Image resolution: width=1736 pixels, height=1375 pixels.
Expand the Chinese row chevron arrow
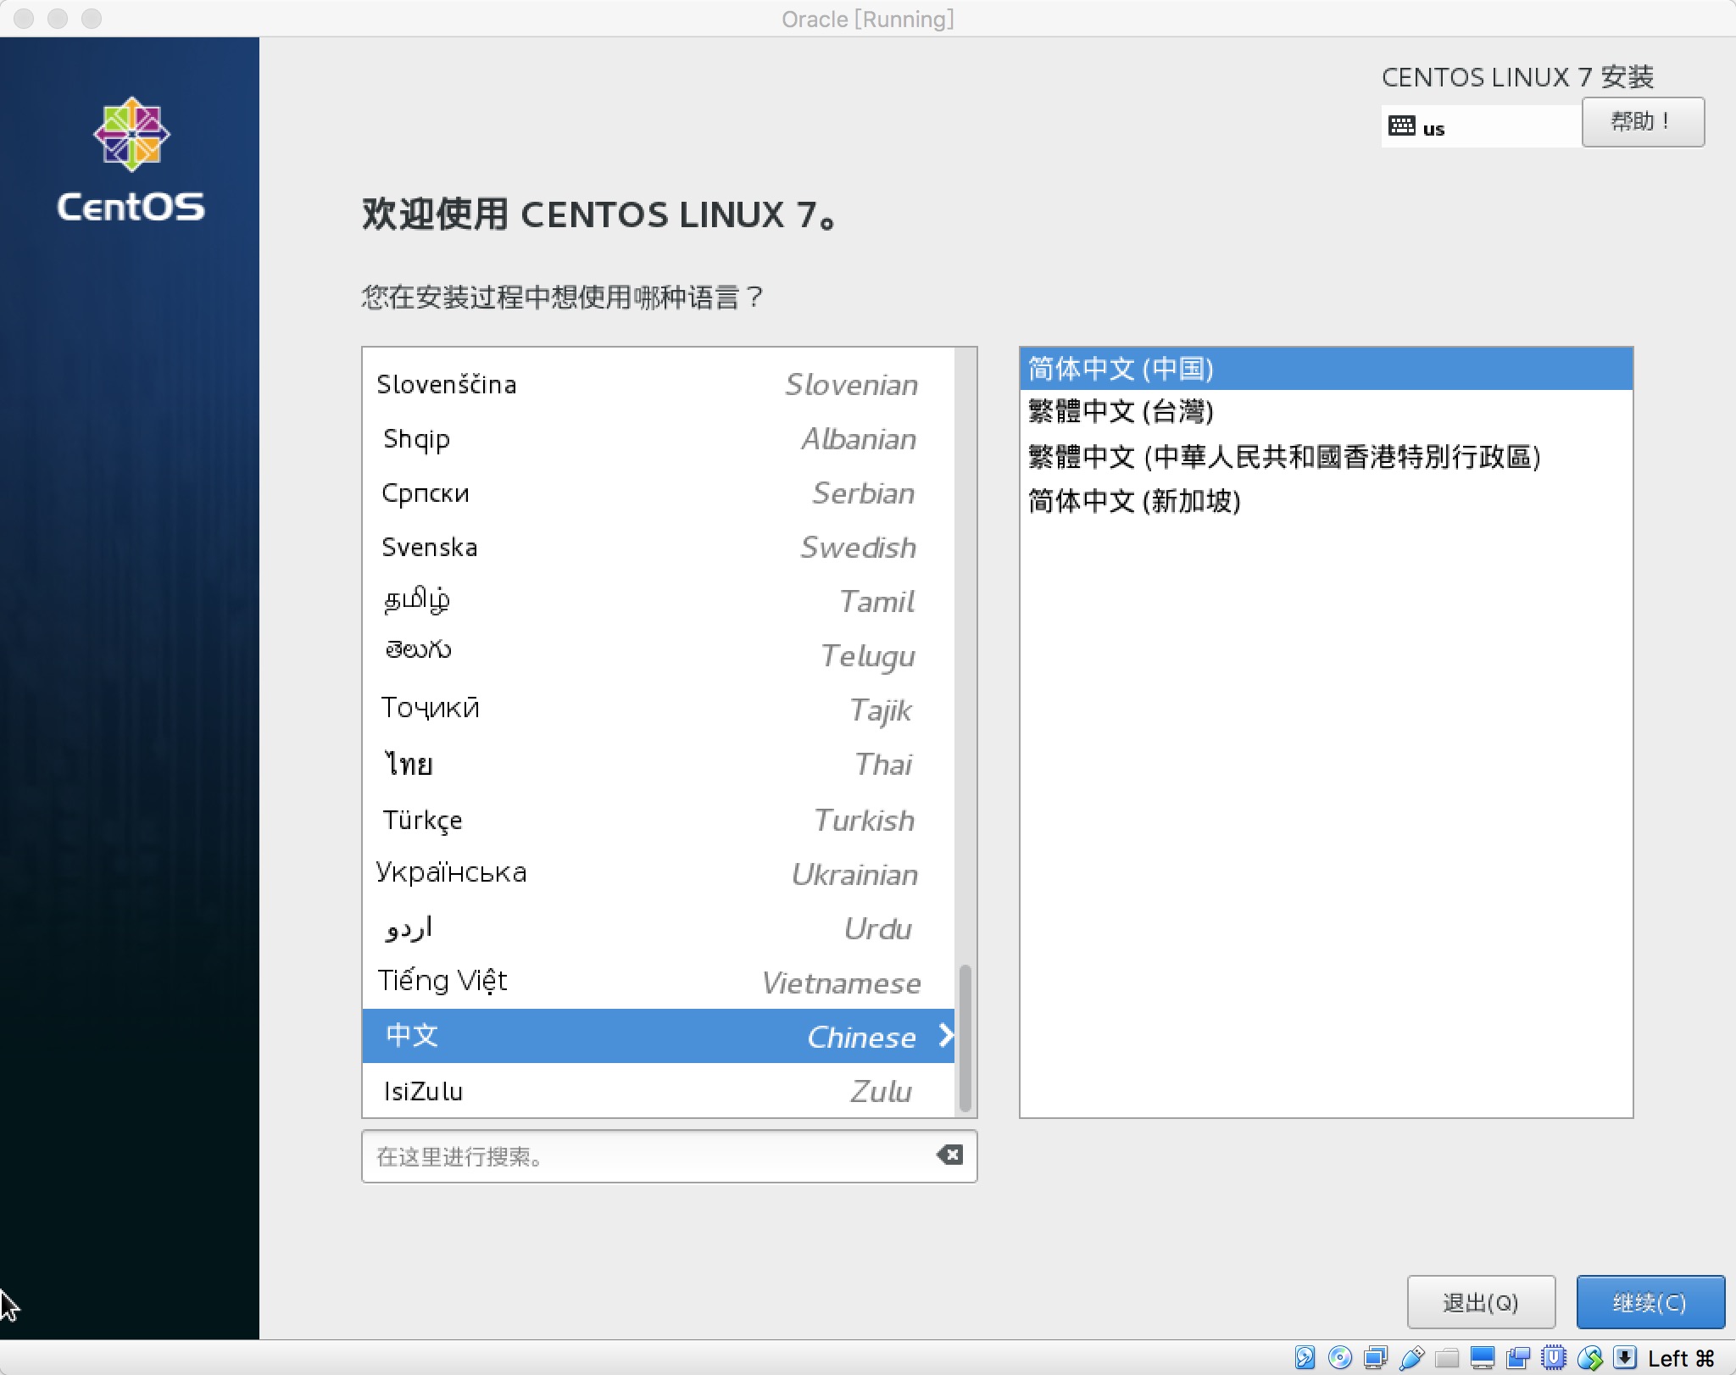(x=945, y=1035)
